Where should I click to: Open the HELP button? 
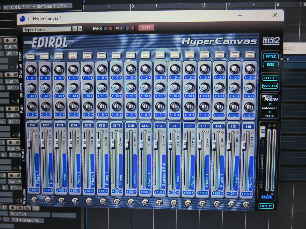coord(266,206)
